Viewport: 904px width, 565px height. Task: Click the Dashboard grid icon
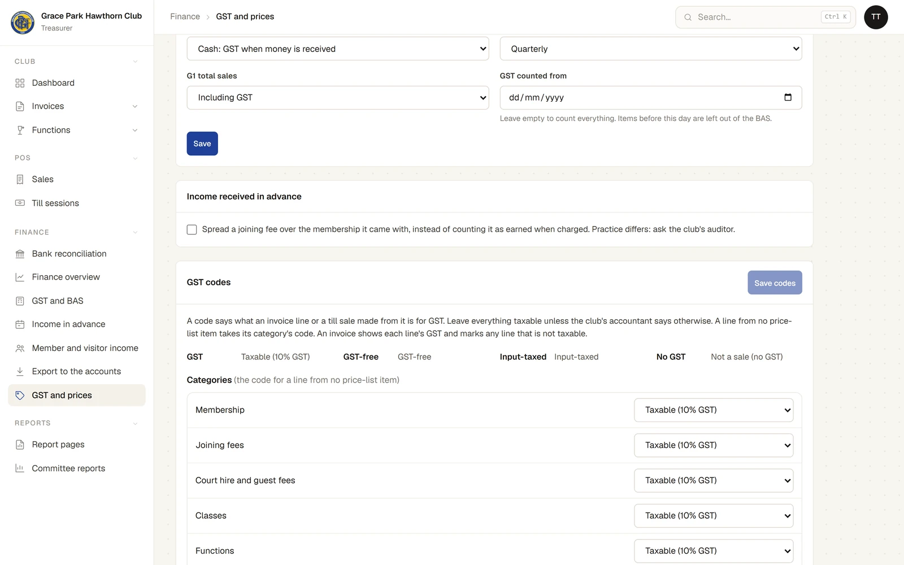[x=20, y=83]
